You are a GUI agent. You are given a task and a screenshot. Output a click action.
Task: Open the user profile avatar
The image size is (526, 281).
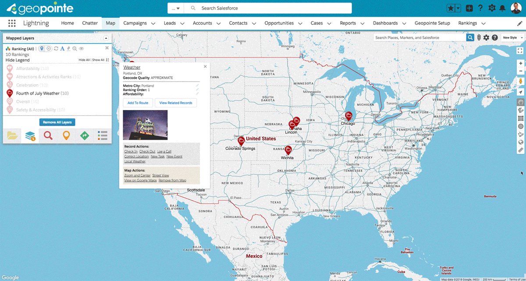516,8
